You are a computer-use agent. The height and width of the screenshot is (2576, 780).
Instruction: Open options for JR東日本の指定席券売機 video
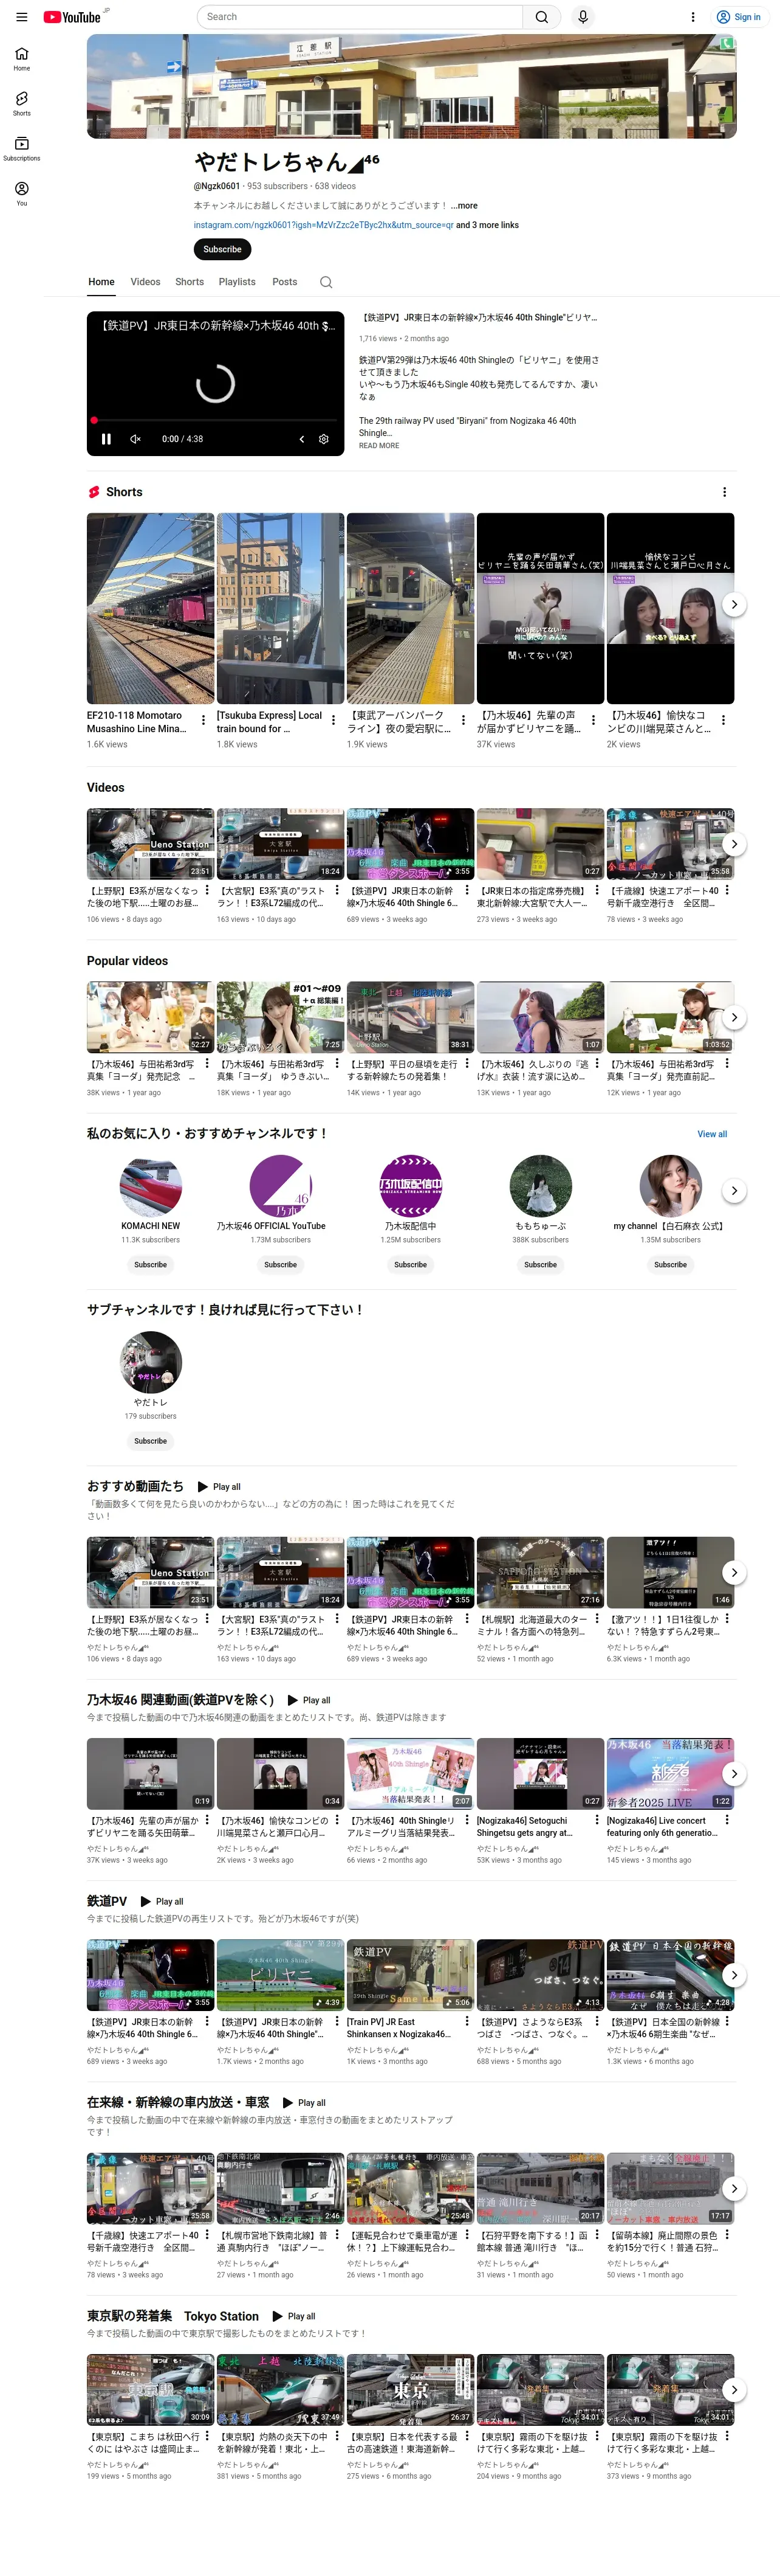pos(597,890)
